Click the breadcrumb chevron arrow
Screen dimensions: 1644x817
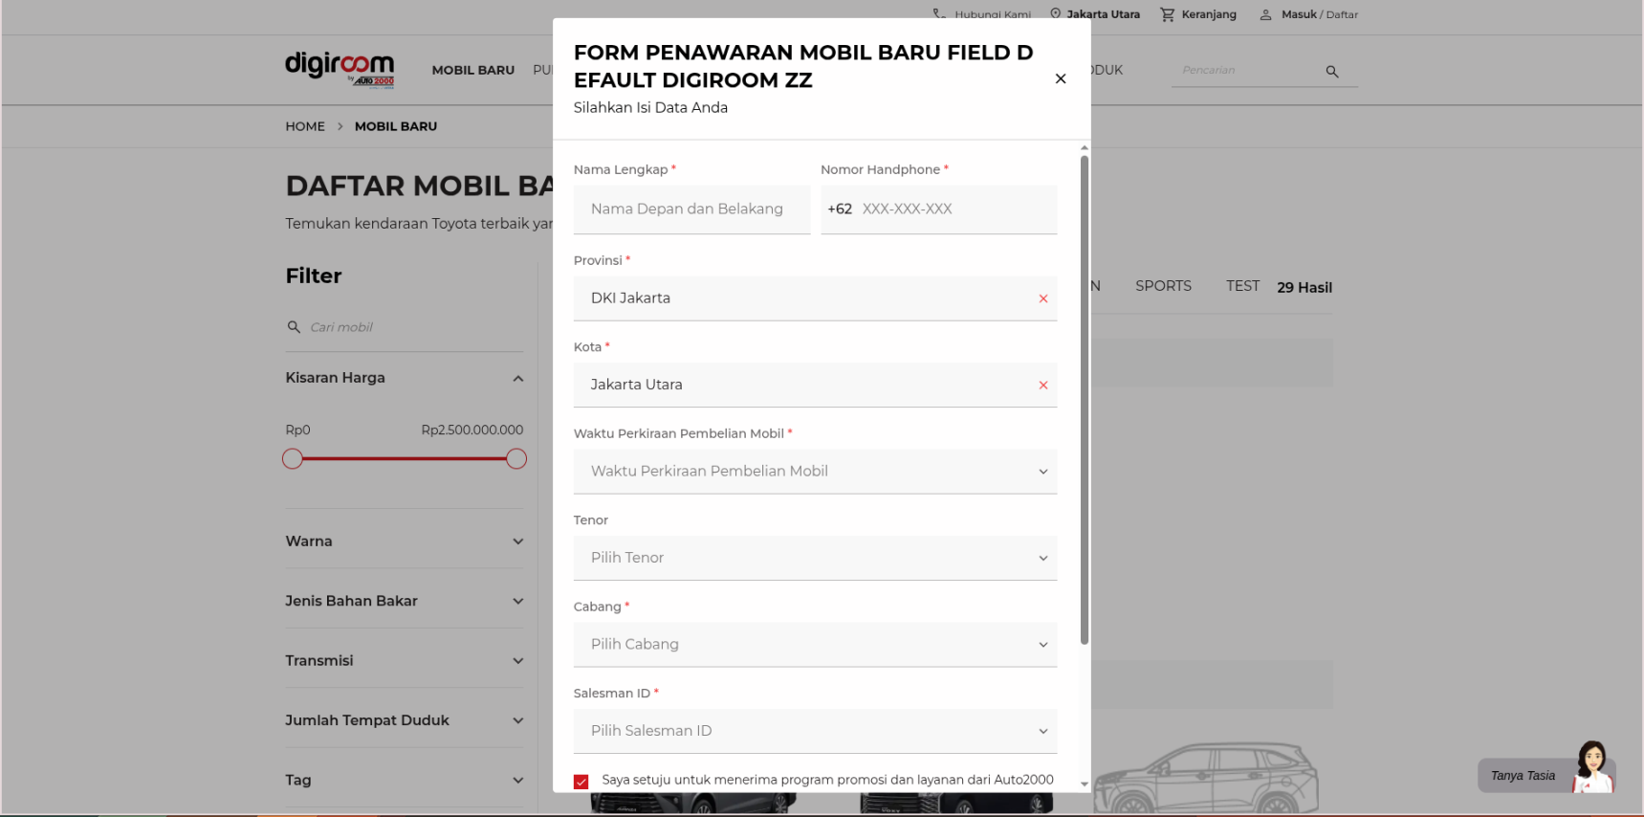pyautogui.click(x=340, y=126)
